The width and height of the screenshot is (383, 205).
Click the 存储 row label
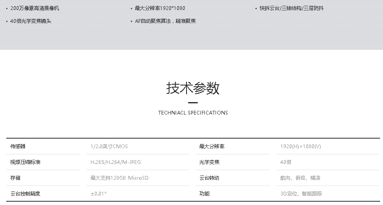pos(15,178)
